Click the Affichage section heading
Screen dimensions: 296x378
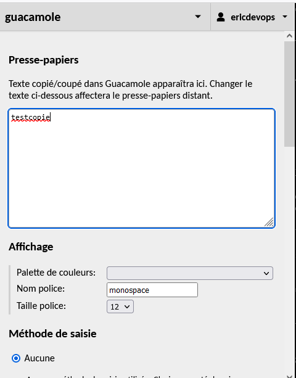[31, 247]
